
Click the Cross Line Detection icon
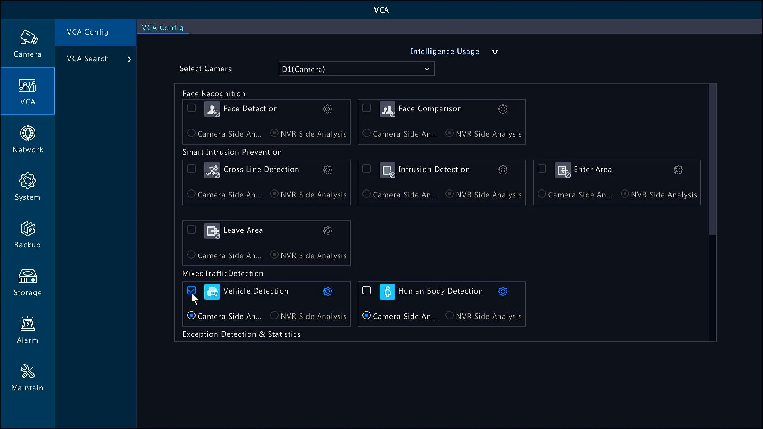(212, 169)
